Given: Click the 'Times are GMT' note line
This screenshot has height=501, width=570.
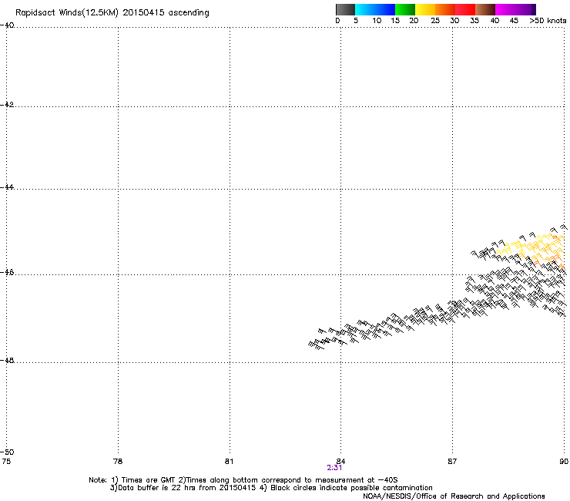Looking at the screenshot, I should [x=243, y=480].
